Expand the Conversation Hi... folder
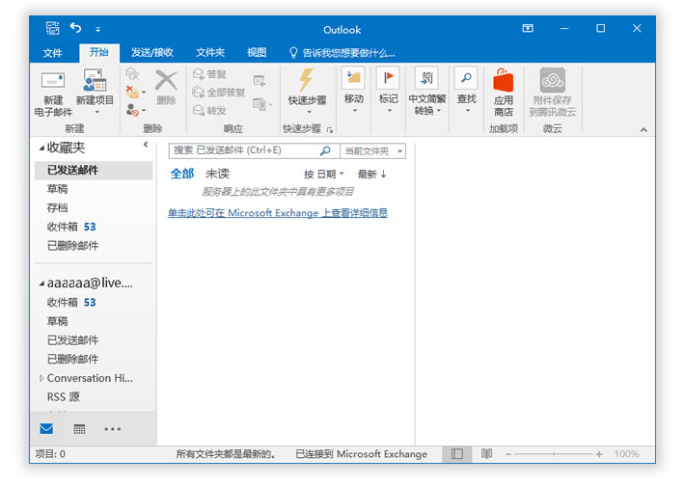 tap(41, 378)
